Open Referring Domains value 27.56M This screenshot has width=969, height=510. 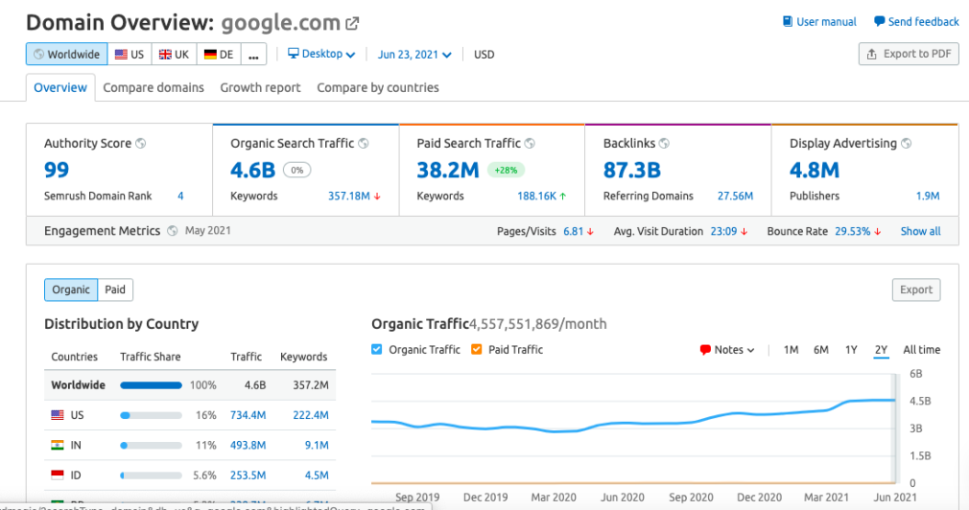(x=735, y=197)
